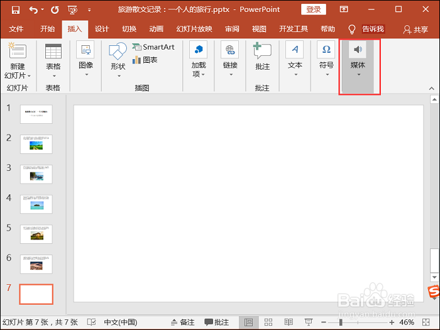Screen dimensions: 440x330
Task: Open Customize Quick Access Toolbar arrow
Action: pyautogui.click(x=89, y=10)
